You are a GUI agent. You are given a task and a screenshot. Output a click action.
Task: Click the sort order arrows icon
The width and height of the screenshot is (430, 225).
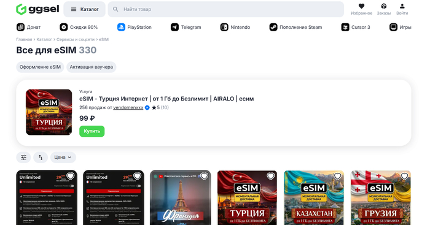tap(41, 158)
